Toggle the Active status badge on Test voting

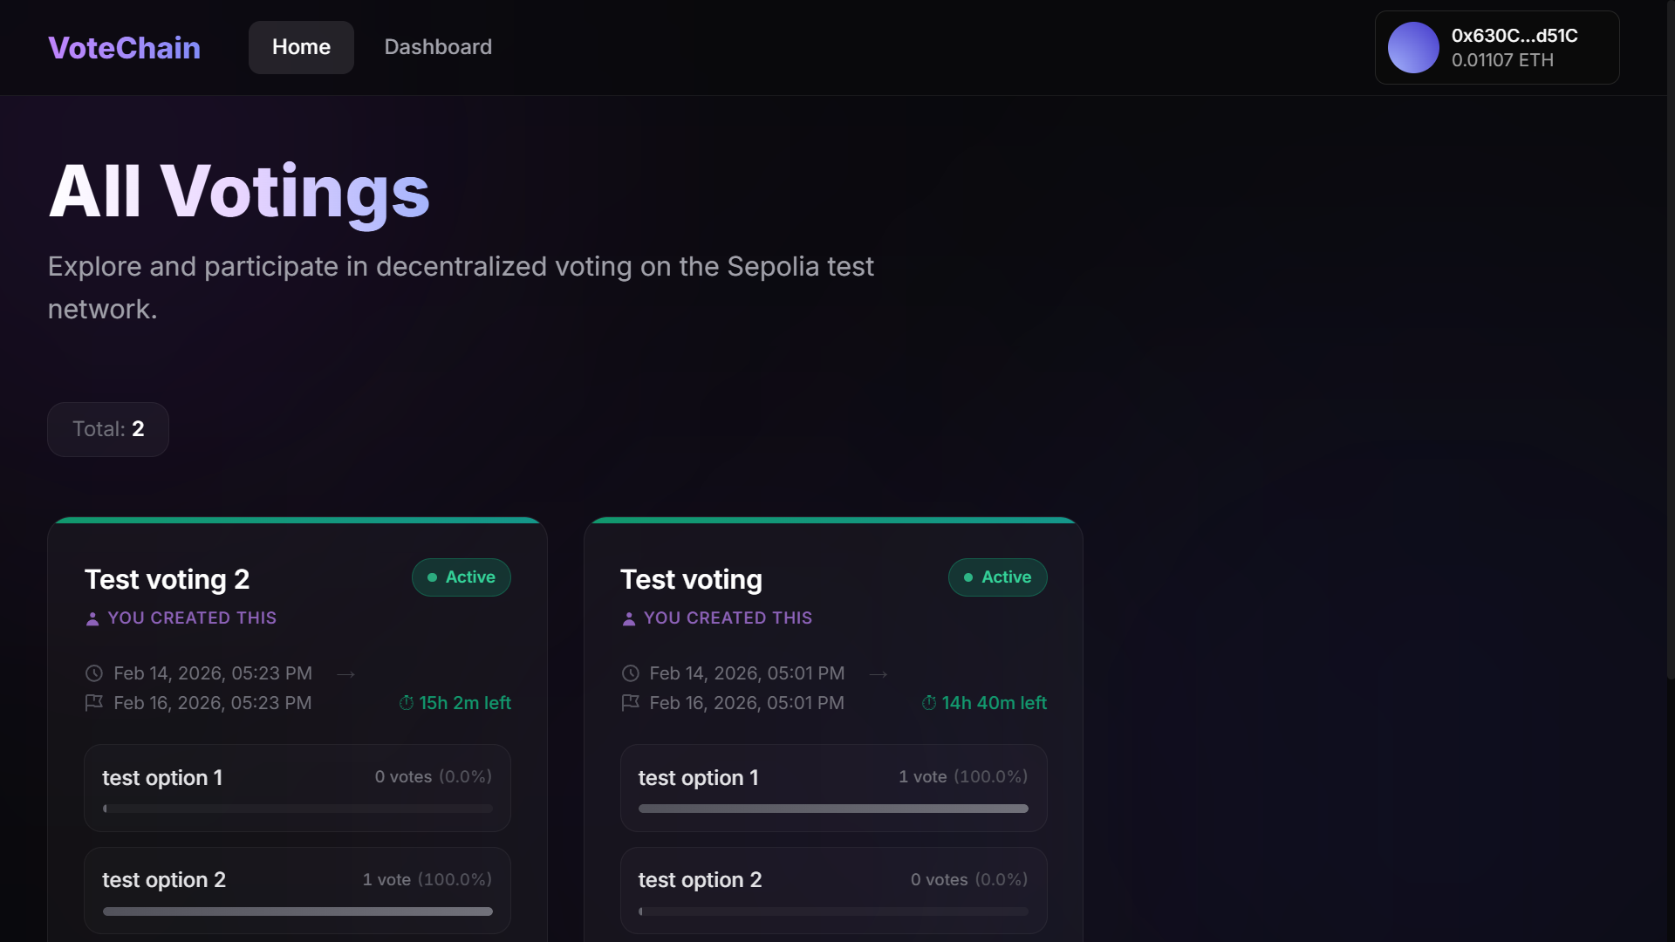[x=997, y=577]
